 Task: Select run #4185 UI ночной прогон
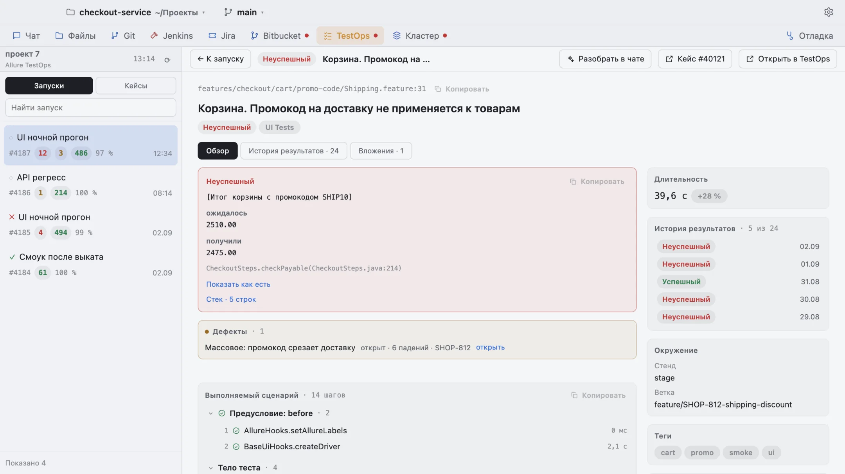(90, 225)
